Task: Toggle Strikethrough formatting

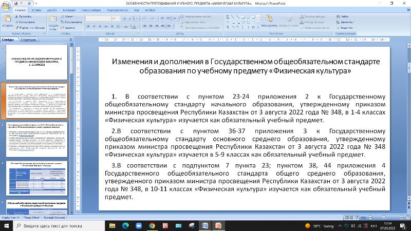Action: point(106,27)
